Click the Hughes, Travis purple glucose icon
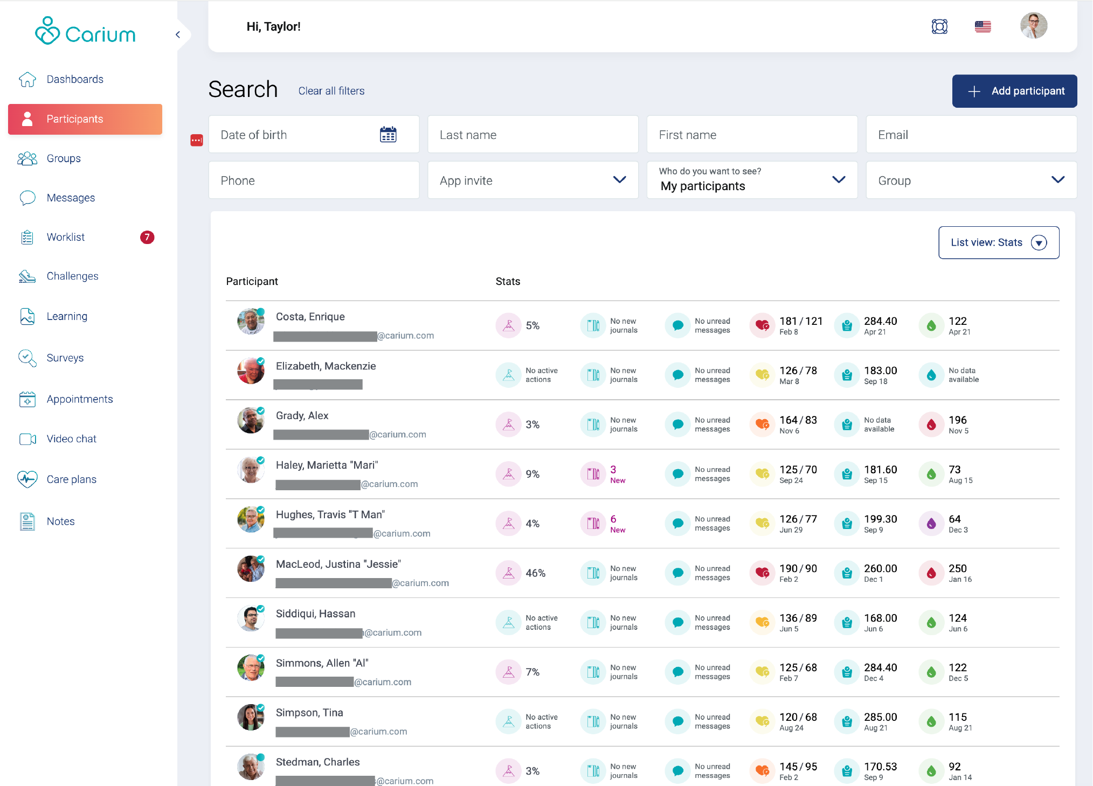Image resolution: width=1093 pixels, height=786 pixels. pyautogui.click(x=931, y=524)
